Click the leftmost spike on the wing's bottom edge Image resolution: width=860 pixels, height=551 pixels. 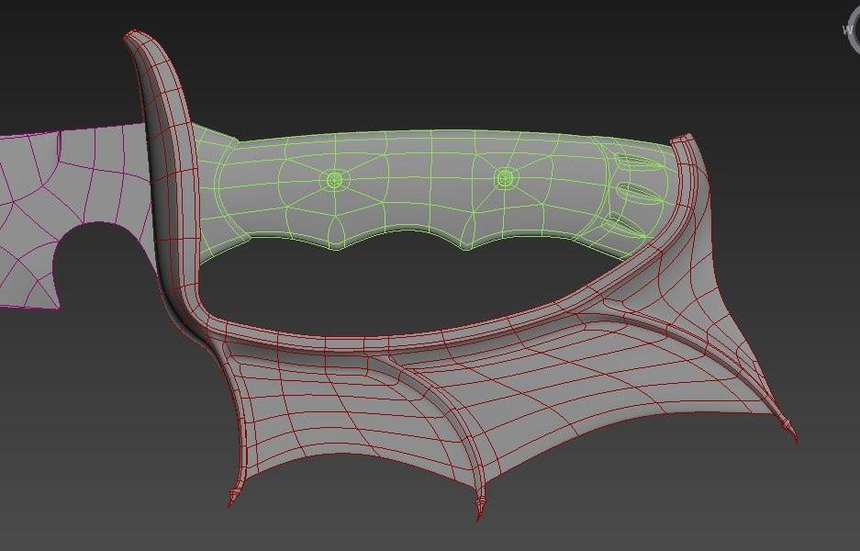tap(232, 499)
